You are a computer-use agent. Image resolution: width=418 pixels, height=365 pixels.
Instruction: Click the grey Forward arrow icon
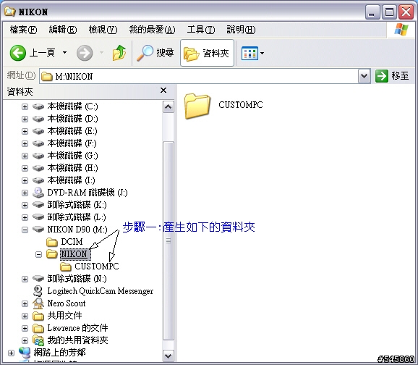[x=85, y=53]
